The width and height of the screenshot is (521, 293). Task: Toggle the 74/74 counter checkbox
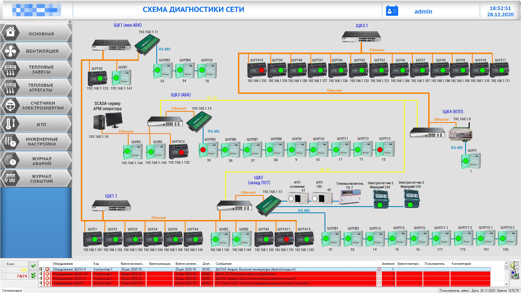coord(4,276)
